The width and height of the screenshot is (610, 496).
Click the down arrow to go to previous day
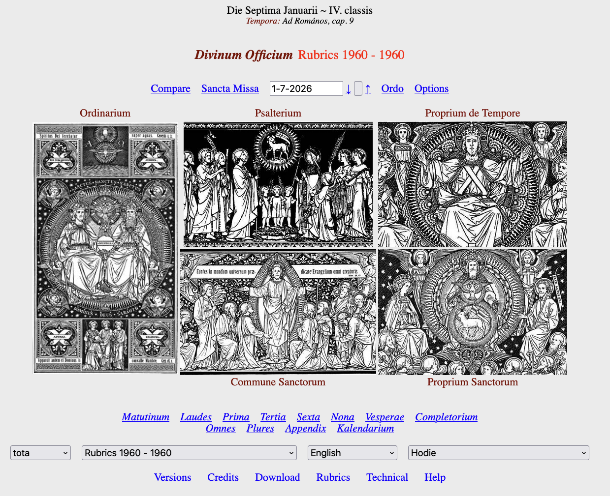pos(349,88)
